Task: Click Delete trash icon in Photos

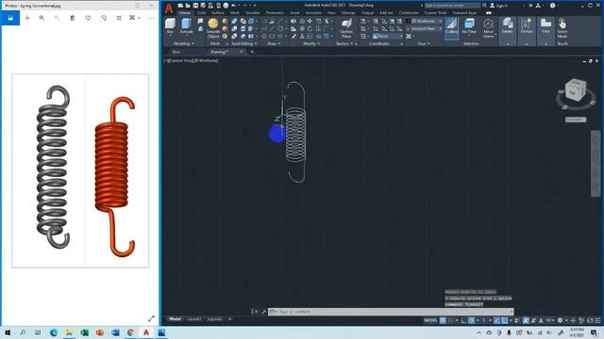Action: tap(73, 18)
